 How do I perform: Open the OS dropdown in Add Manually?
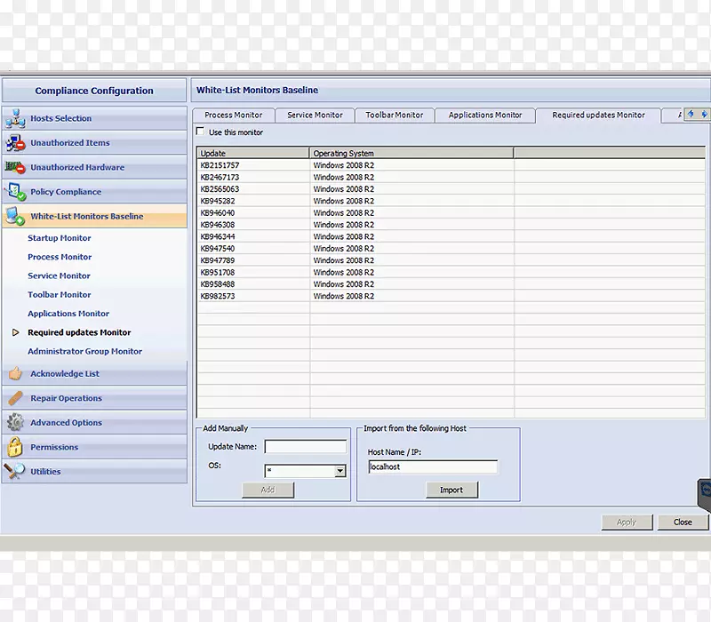tap(340, 472)
